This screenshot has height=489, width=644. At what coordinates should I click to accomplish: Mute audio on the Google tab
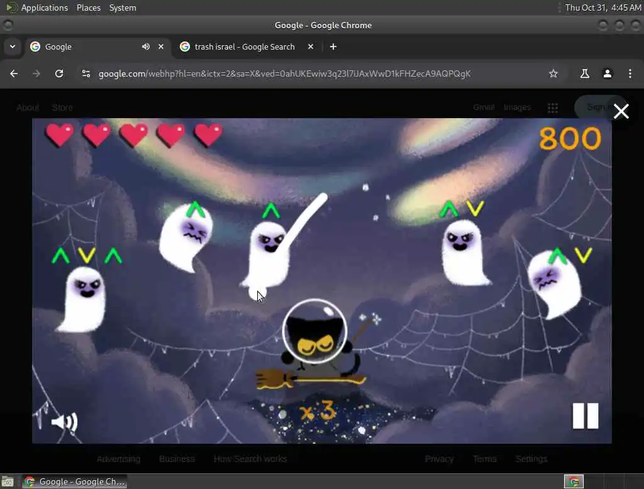click(145, 47)
